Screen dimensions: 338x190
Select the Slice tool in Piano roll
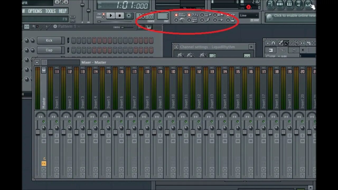[x=308, y=43]
